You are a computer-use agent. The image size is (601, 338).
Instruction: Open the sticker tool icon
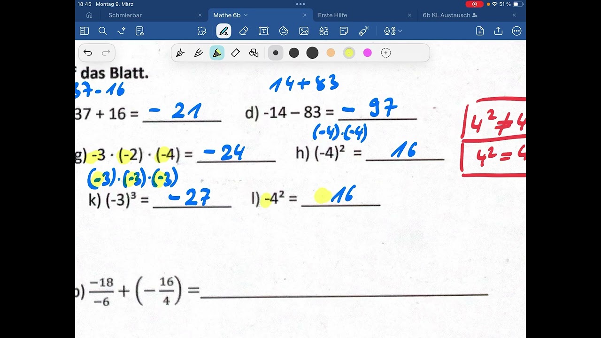pos(284,31)
